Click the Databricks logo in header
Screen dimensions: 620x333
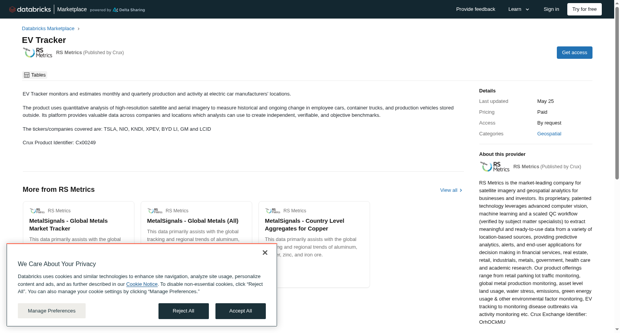pos(30,9)
